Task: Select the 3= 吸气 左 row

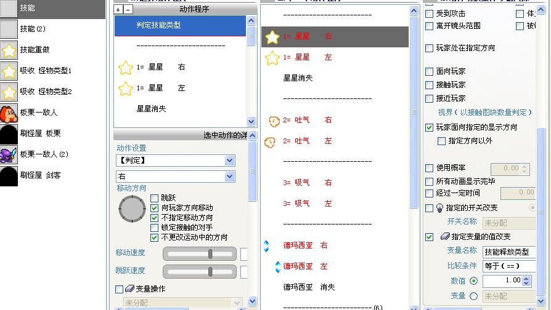Action: coord(335,204)
